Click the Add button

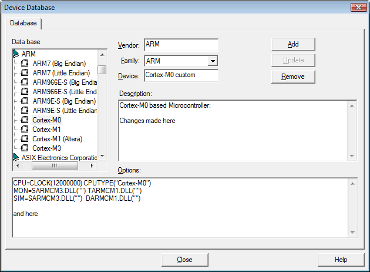coord(293,44)
